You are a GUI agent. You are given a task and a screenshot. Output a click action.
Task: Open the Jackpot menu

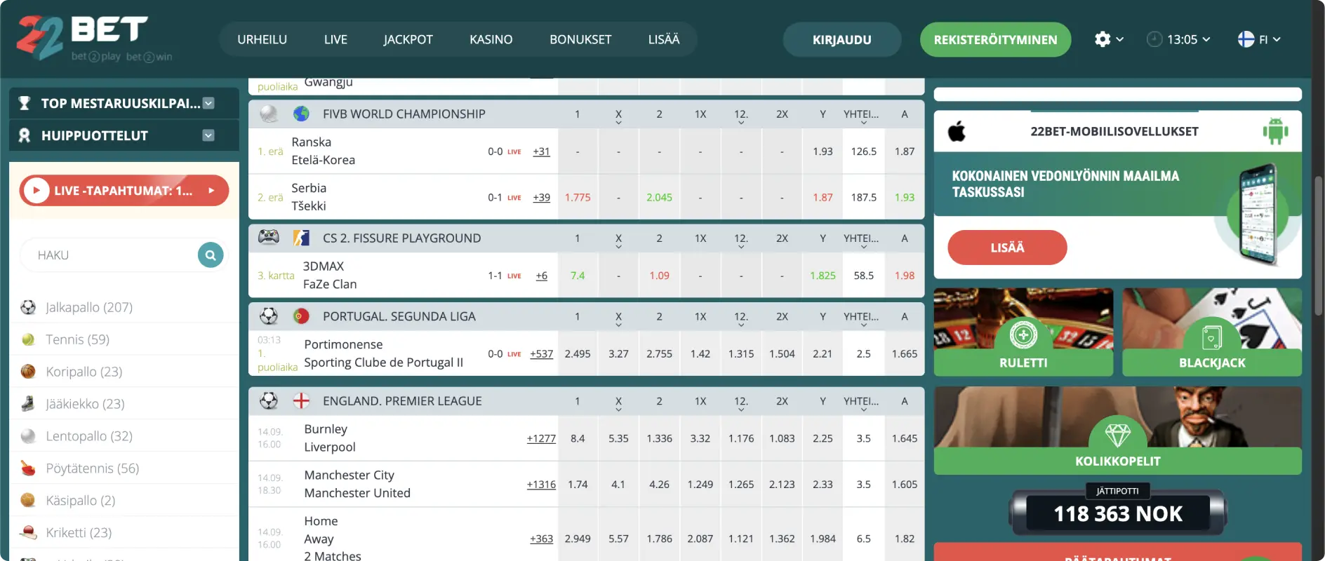tap(408, 39)
